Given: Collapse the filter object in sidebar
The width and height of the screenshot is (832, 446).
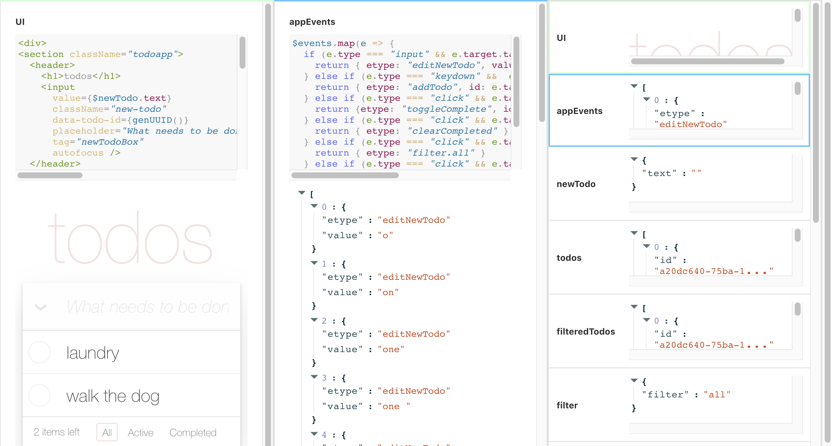Looking at the screenshot, I should point(634,381).
